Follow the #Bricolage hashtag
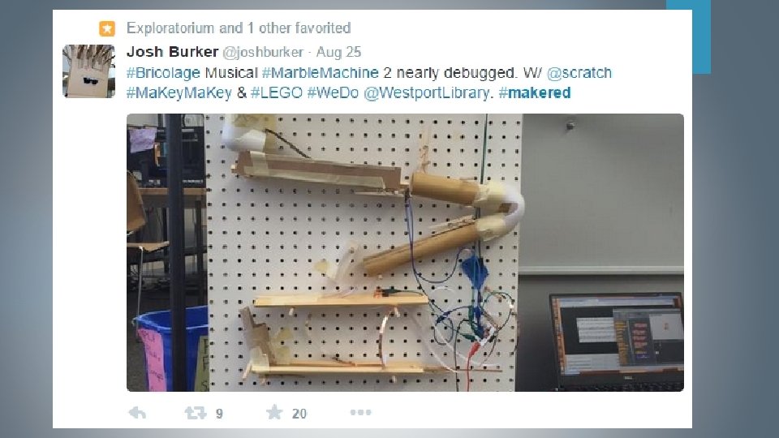The width and height of the screenshot is (779, 438). pyautogui.click(x=163, y=73)
